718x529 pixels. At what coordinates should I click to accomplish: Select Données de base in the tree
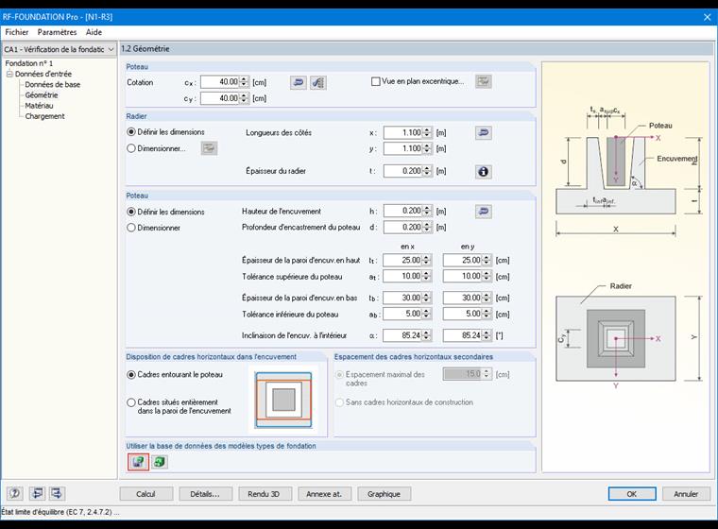coord(53,85)
